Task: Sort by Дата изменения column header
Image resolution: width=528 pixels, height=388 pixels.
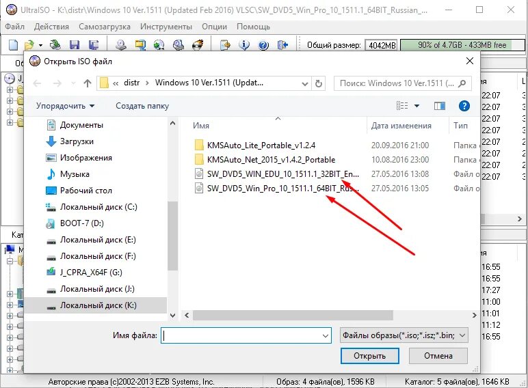Action: (401, 126)
